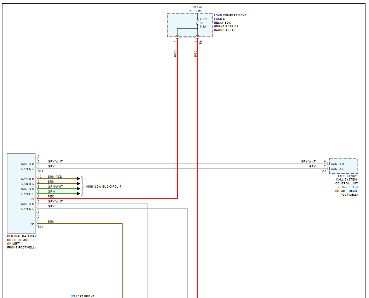Click terminal 30 on the gateway module

(33, 199)
